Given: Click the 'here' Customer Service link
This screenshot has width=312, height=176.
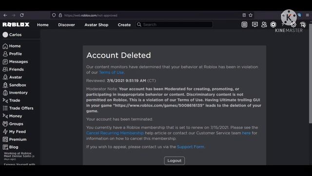Looking at the screenshot, I should 246,133.
